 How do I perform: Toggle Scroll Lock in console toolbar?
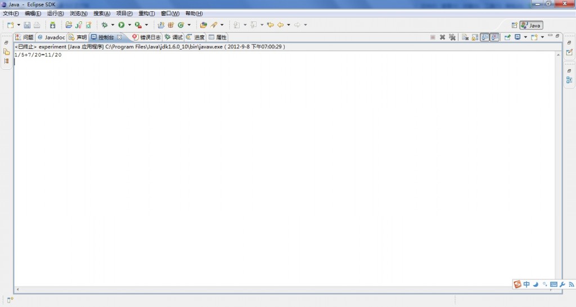475,37
